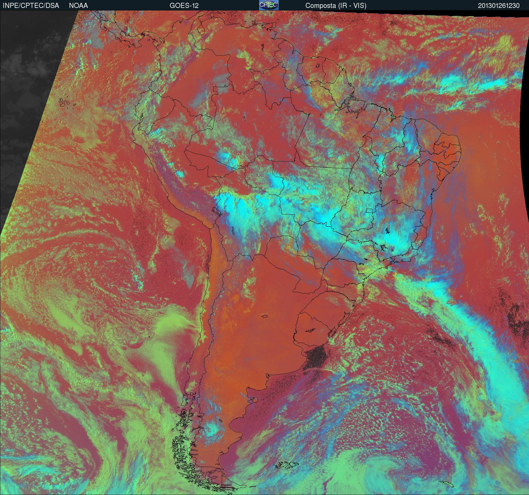The width and height of the screenshot is (529, 495).
Task: Click the timestamp '201301261230'
Action: (499, 6)
